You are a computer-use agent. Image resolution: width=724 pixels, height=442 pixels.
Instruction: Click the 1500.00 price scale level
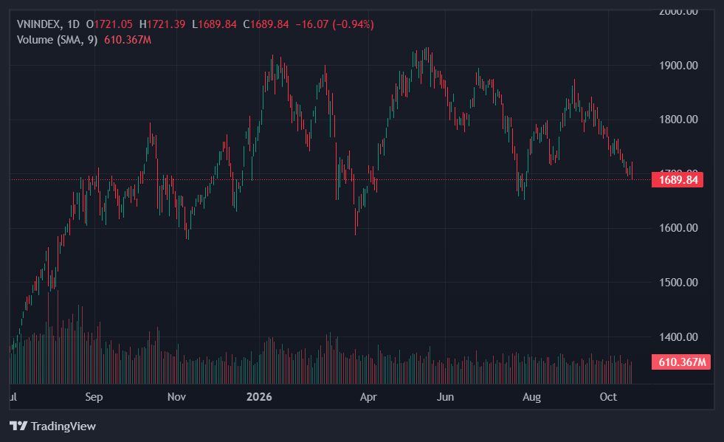pyautogui.click(x=678, y=282)
